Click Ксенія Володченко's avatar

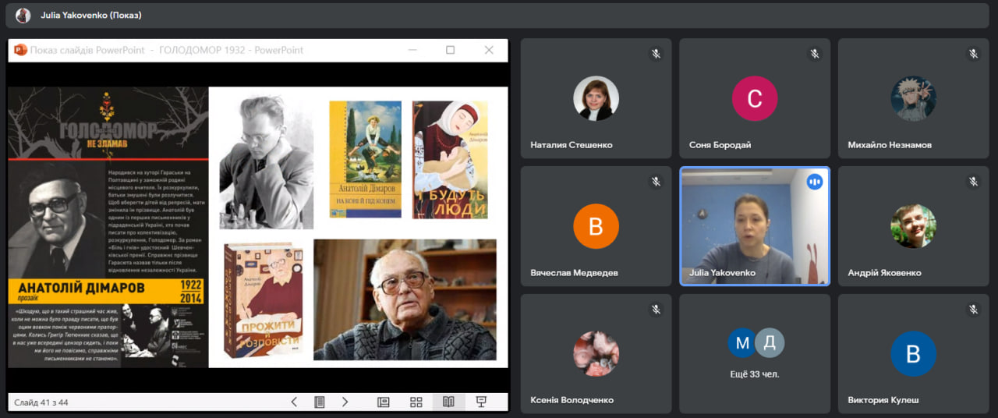[x=596, y=354]
